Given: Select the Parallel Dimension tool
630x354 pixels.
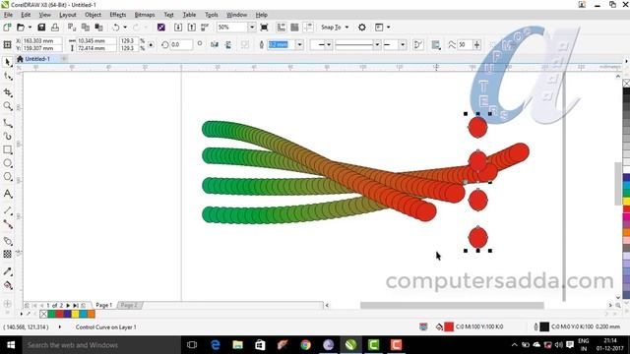Looking at the screenshot, I should tap(7, 210).
